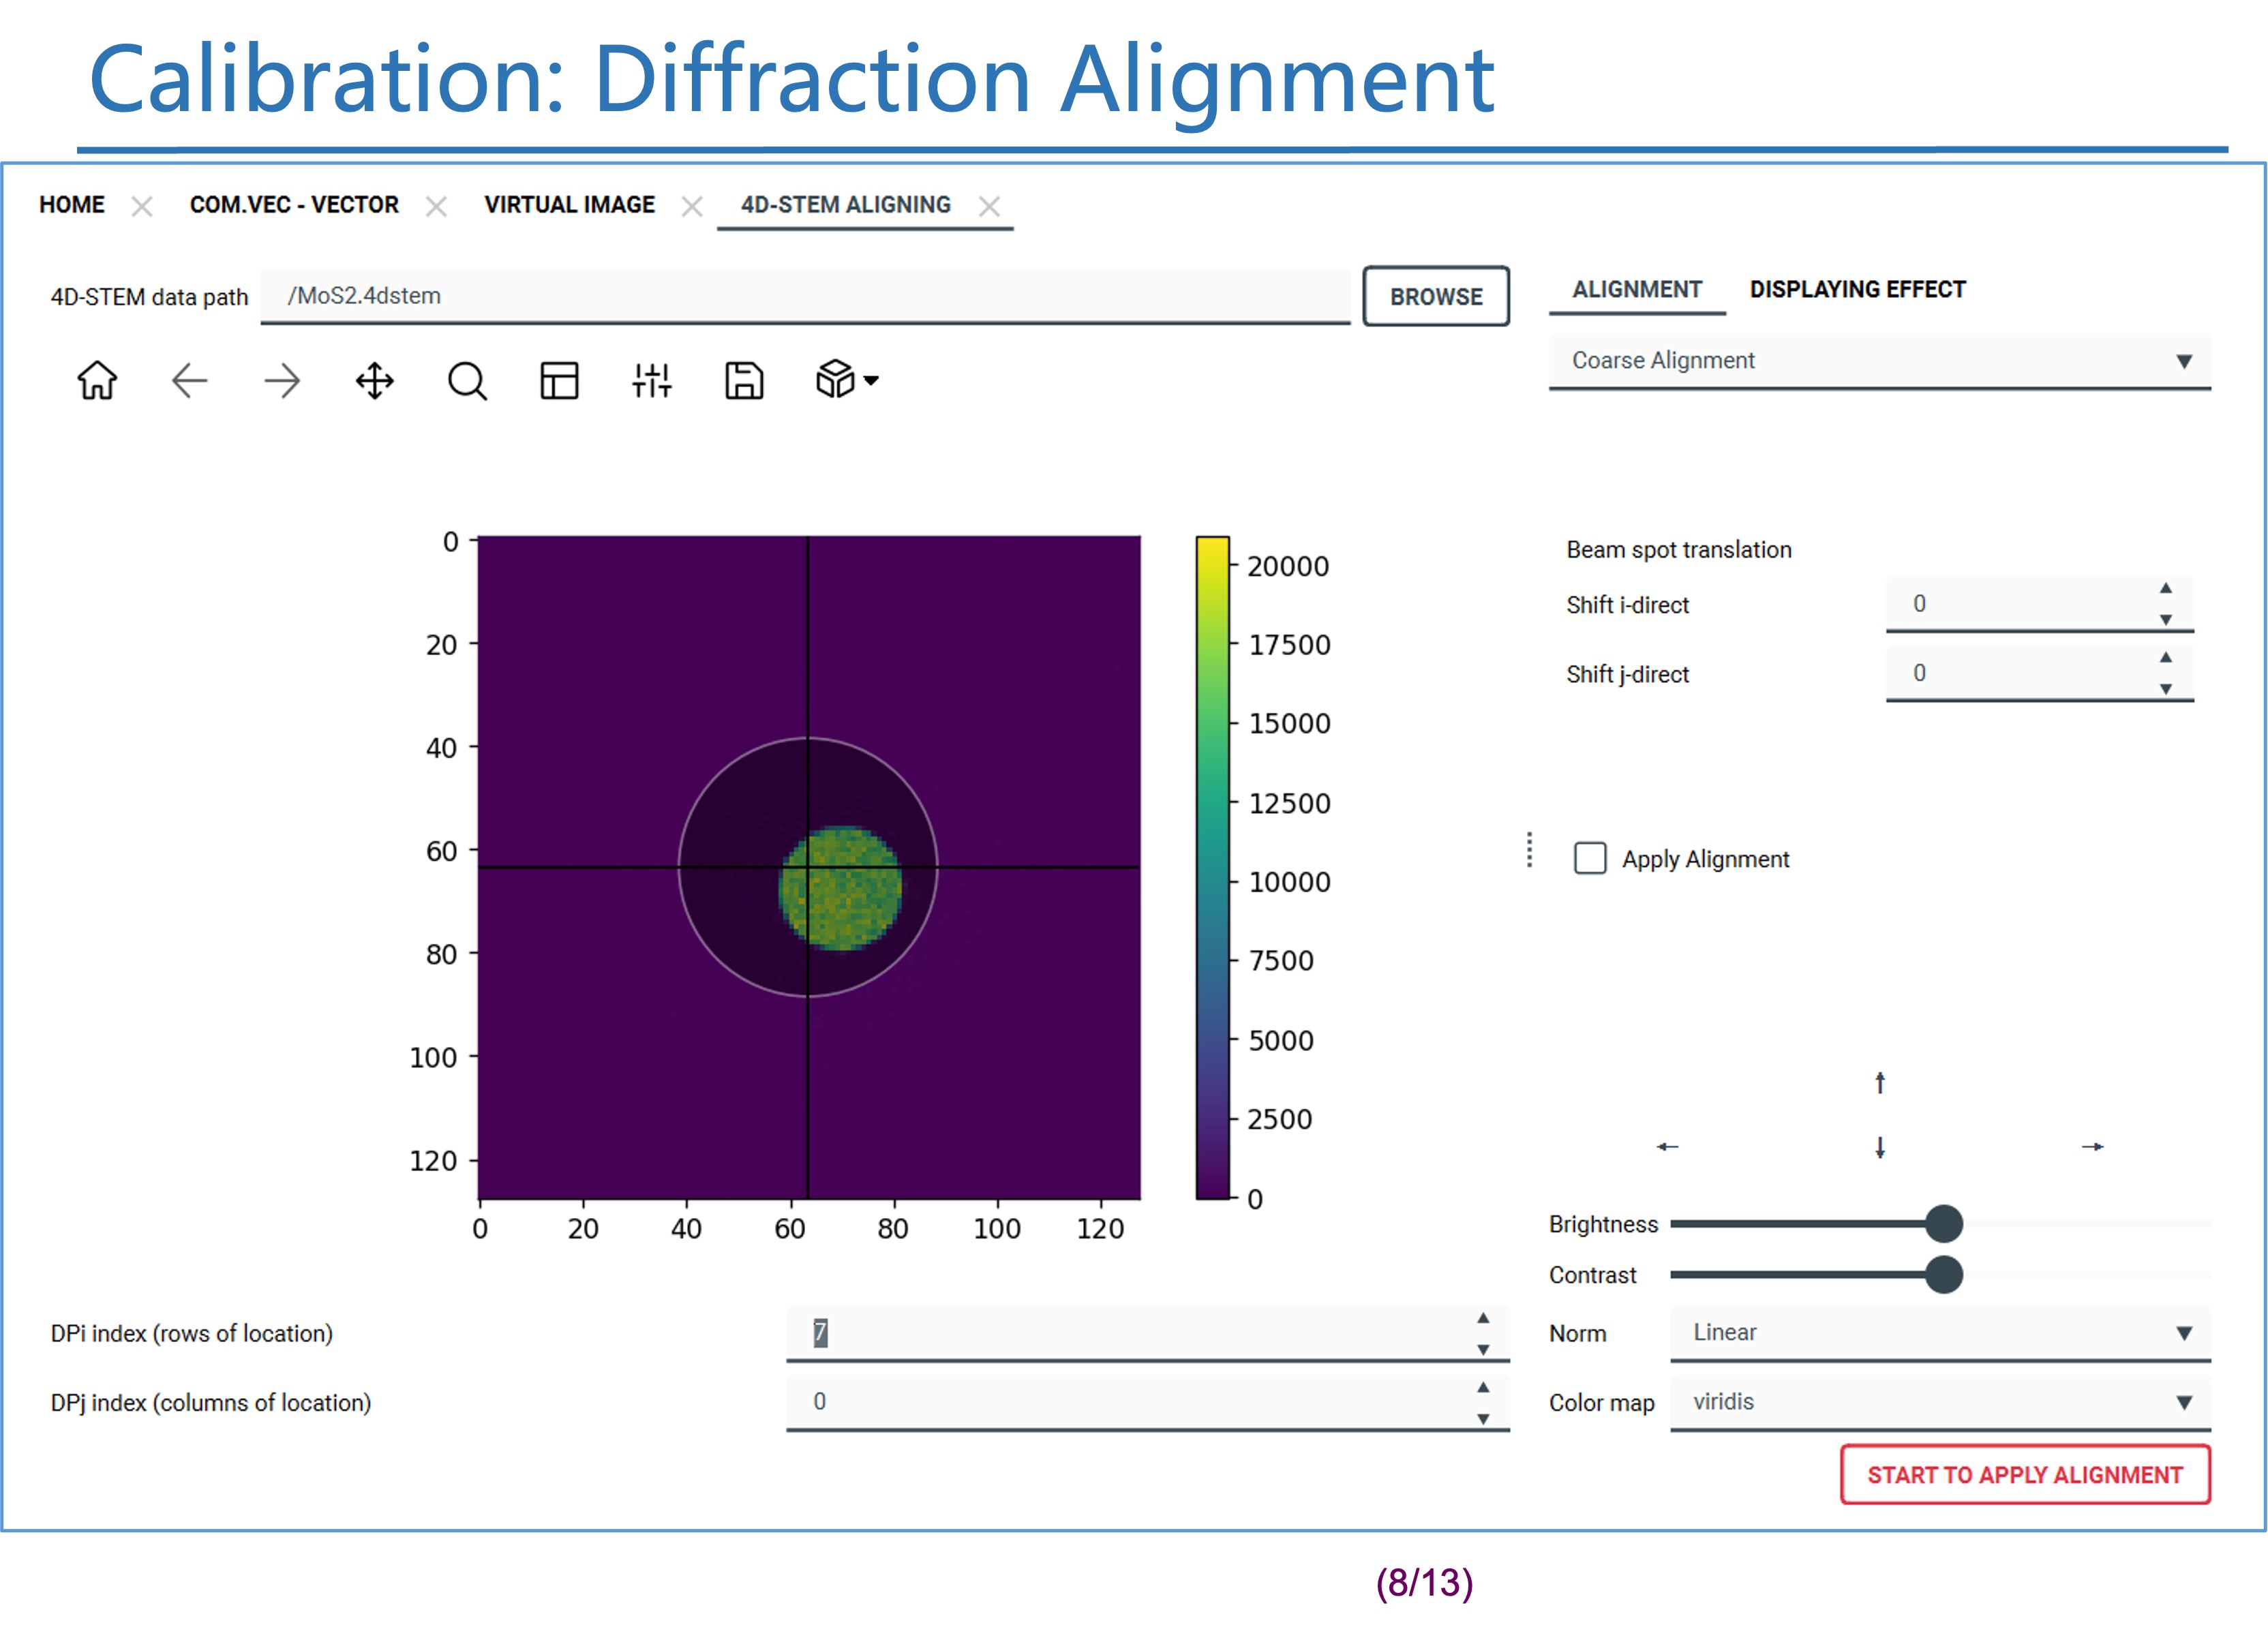Image resolution: width=2268 pixels, height=1627 pixels.
Task: Switch to the Virtual Image tab
Action: (569, 205)
